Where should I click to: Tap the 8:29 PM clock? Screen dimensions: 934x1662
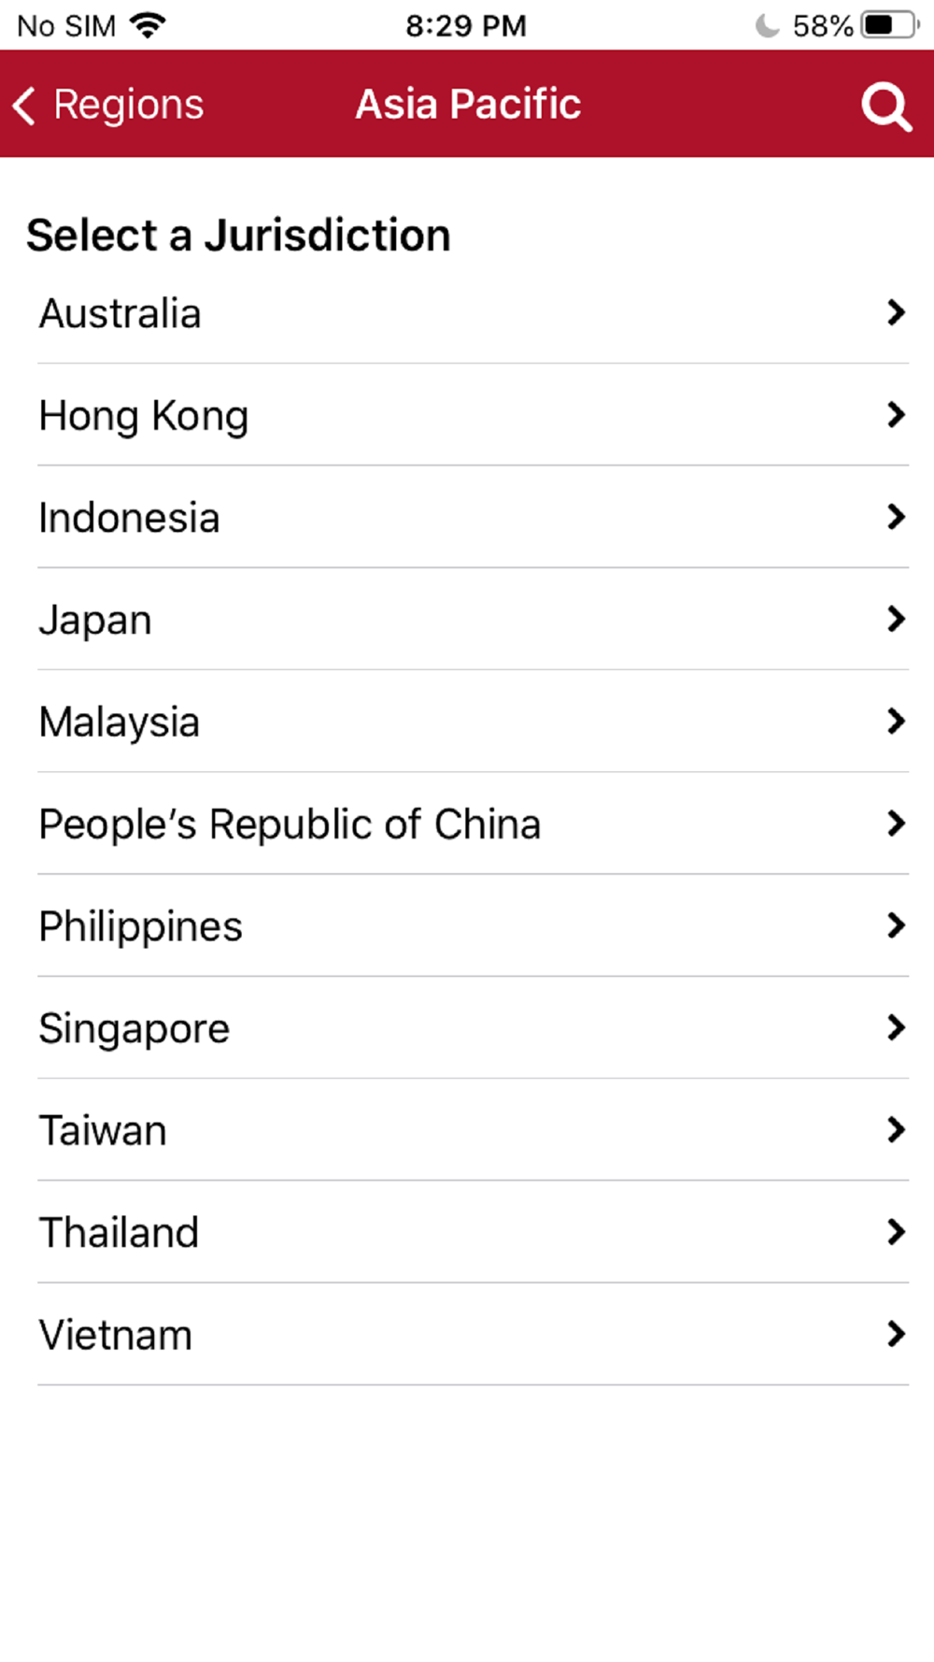466,25
